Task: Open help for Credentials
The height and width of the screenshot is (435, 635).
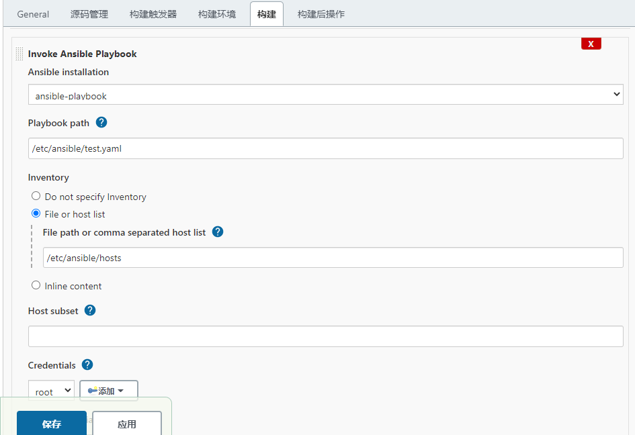Action: tap(87, 365)
